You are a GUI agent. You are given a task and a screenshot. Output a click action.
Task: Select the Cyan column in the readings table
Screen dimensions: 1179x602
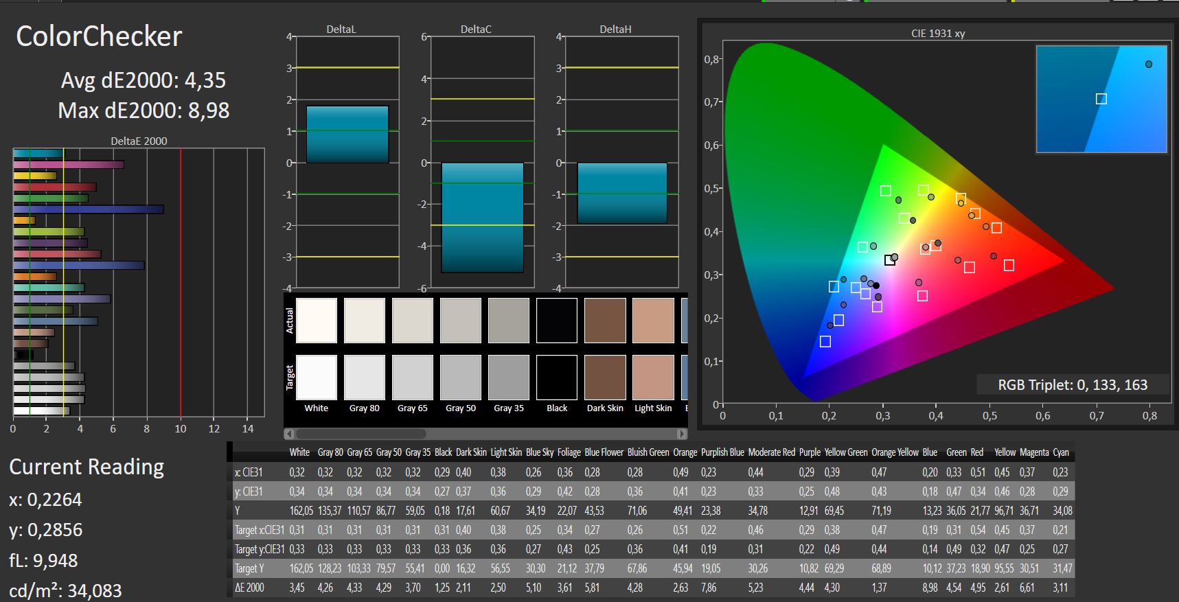click(1061, 452)
